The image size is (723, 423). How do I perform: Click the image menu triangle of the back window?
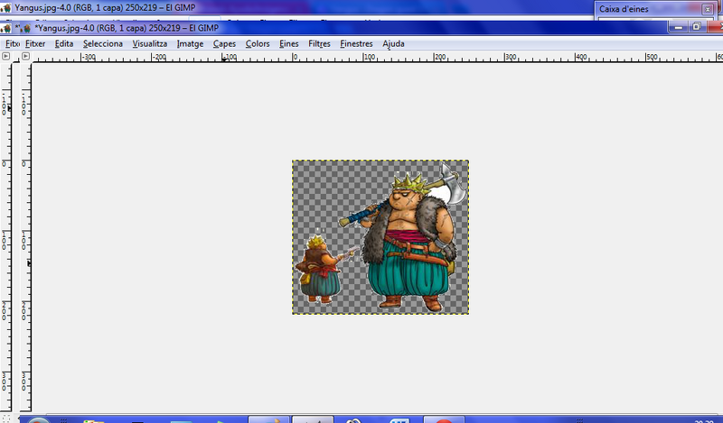(5, 56)
